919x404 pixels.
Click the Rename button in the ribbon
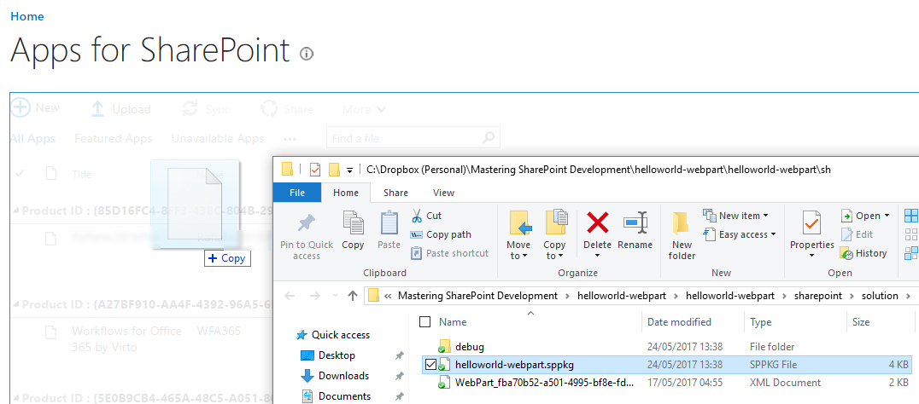click(x=635, y=230)
